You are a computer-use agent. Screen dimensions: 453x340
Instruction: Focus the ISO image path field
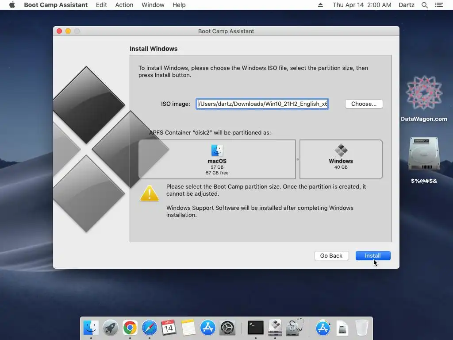(x=262, y=104)
